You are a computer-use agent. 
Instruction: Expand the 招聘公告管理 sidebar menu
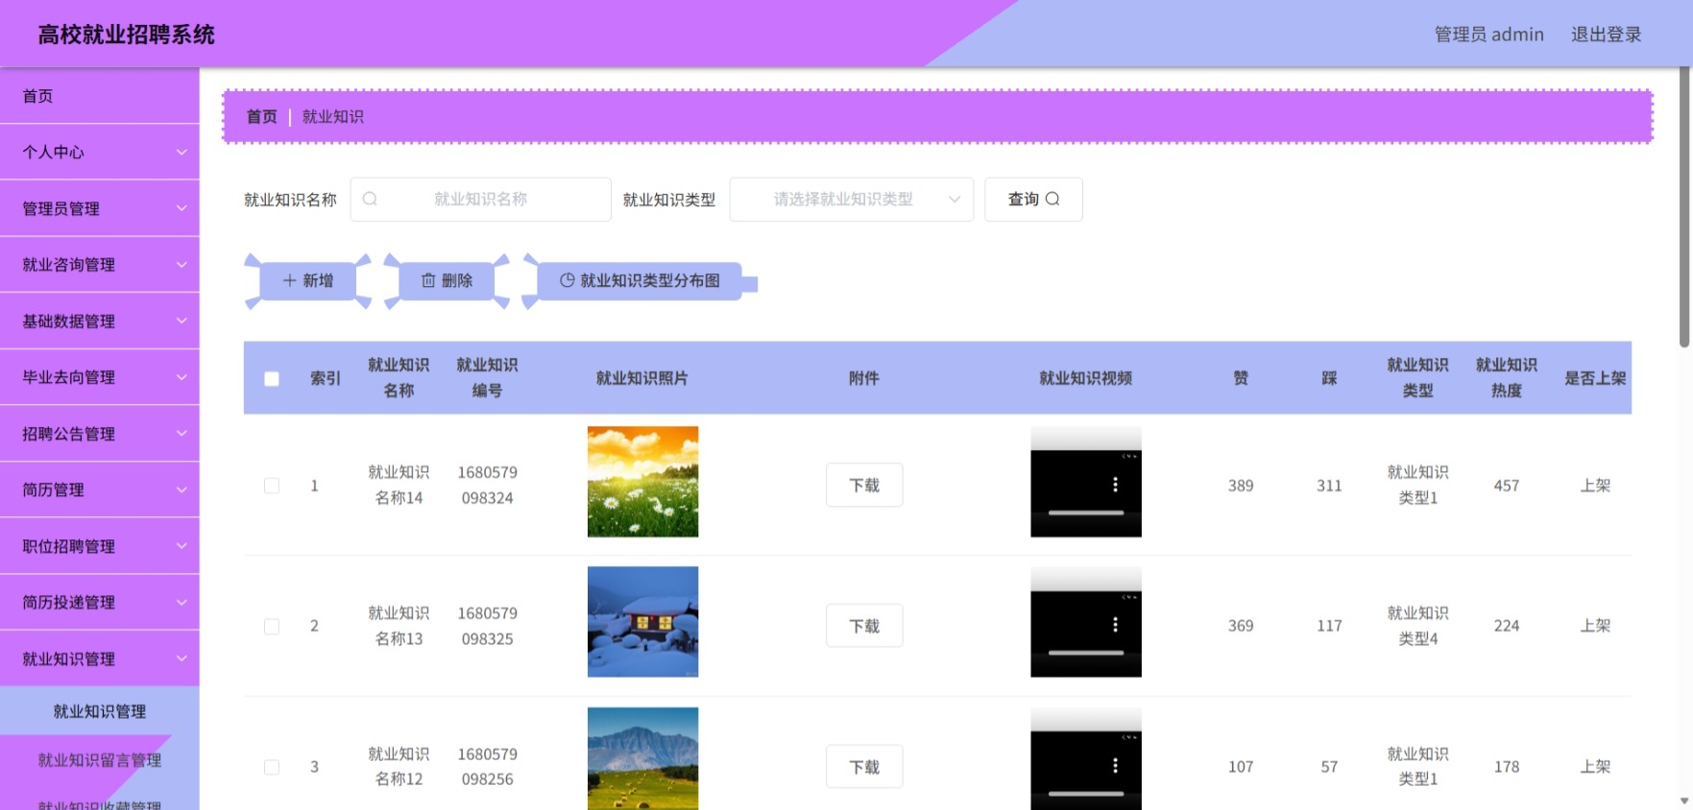(x=100, y=433)
